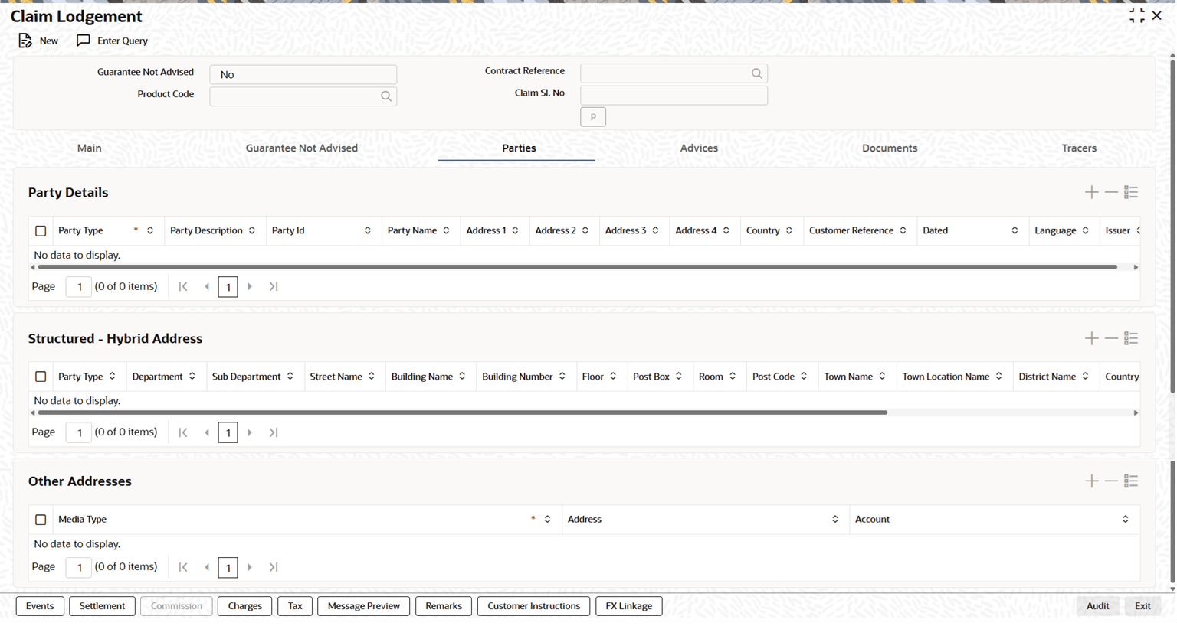Open the Remarks subscreen
This screenshot has height=626, width=1177.
(x=444, y=606)
